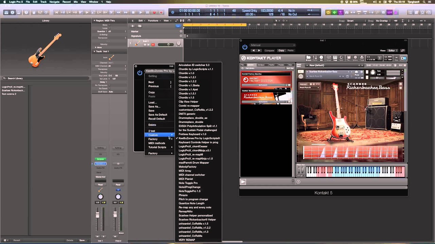Go to beginning of project
435x244 pixels.
coord(57,13)
